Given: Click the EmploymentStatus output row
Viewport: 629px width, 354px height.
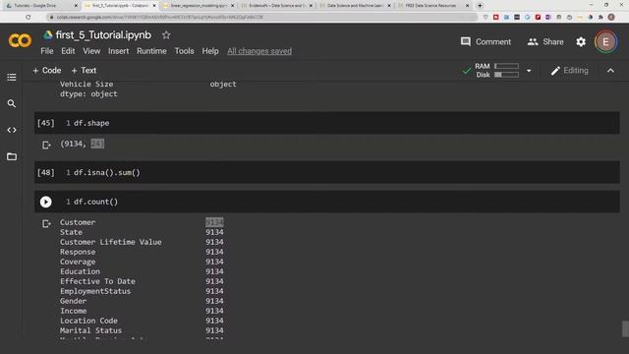Looking at the screenshot, I should point(142,291).
